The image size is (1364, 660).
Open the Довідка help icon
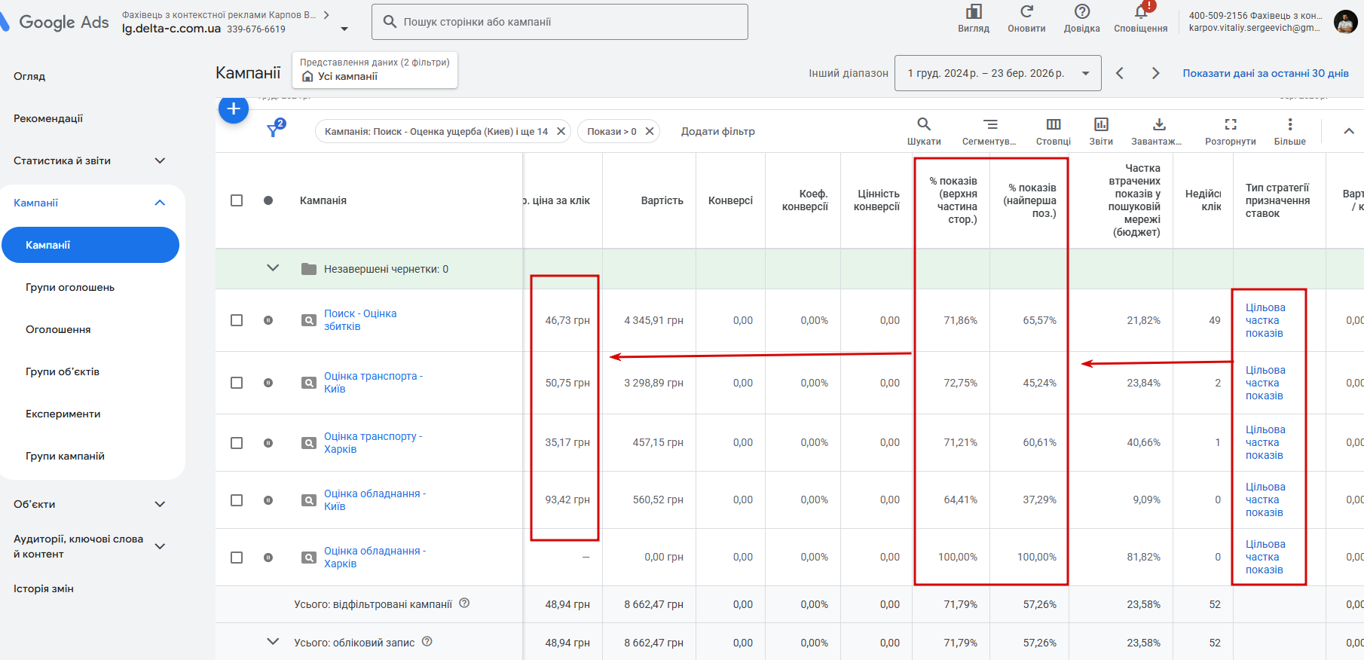1081,13
